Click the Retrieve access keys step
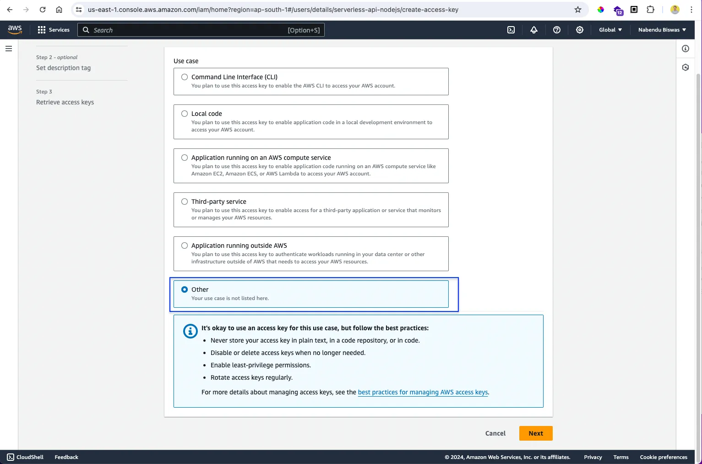The width and height of the screenshot is (702, 464). click(x=65, y=102)
